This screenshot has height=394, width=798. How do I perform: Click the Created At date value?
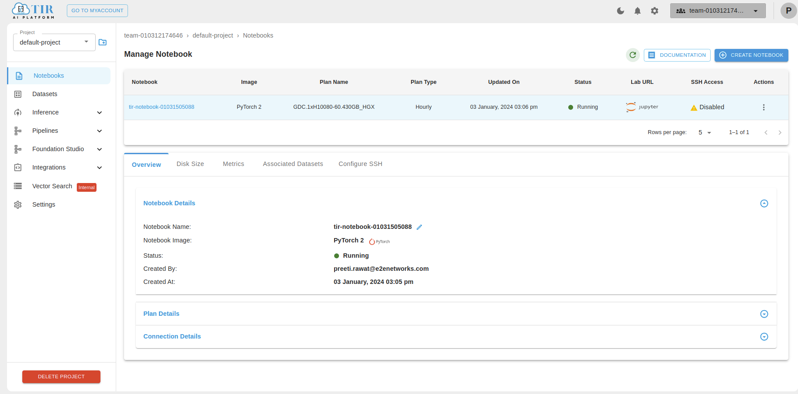click(x=373, y=282)
